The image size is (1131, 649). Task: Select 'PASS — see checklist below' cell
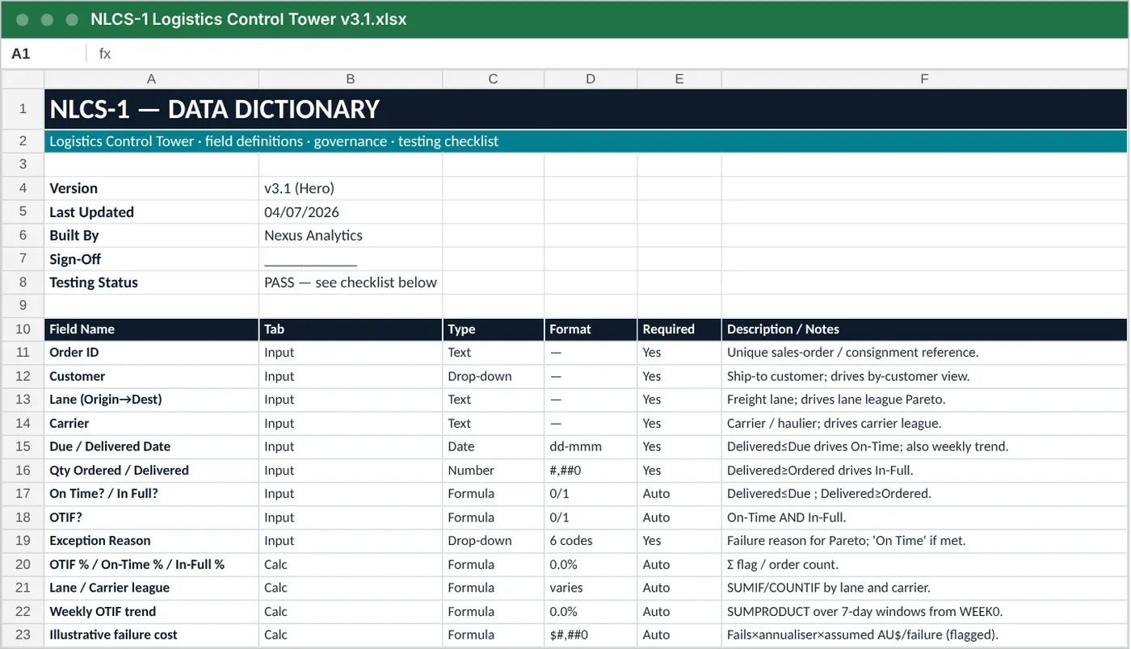(351, 283)
